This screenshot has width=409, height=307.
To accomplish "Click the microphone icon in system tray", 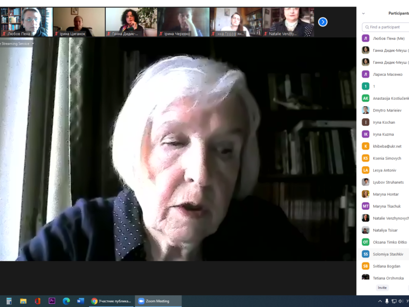I will click(387, 301).
